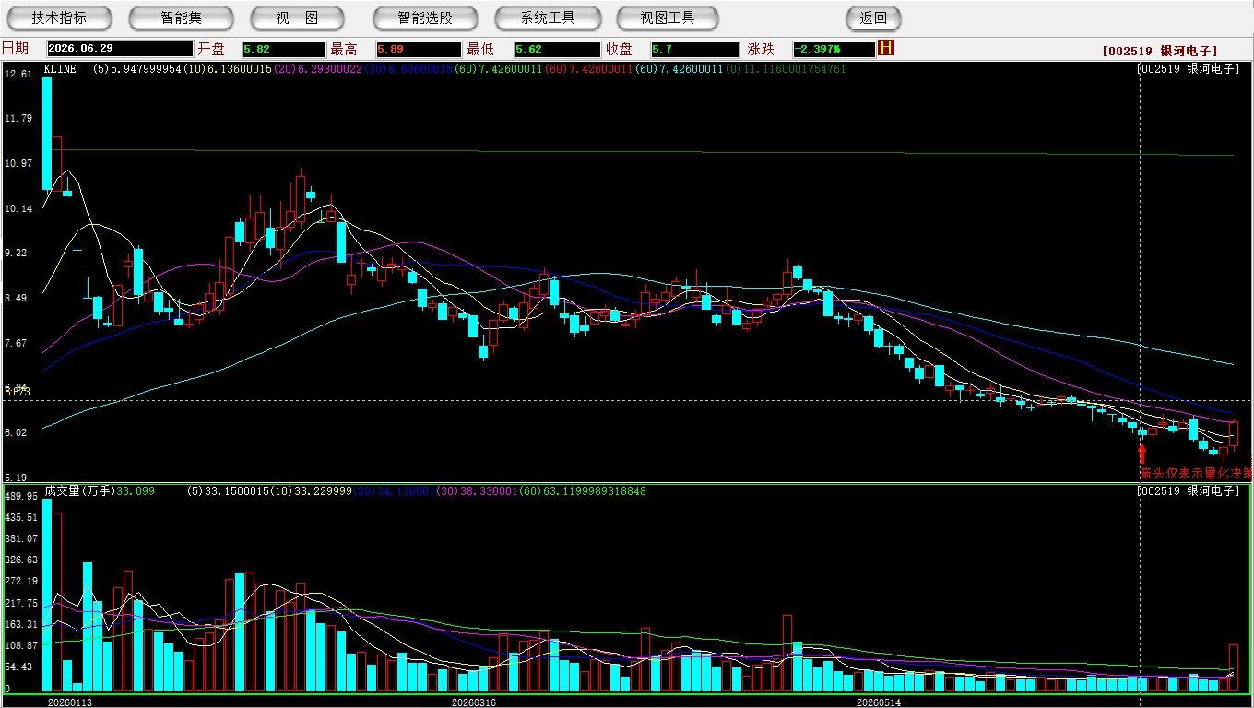Open the 视图 menu button
This screenshot has width=1254, height=708.
coord(297,18)
